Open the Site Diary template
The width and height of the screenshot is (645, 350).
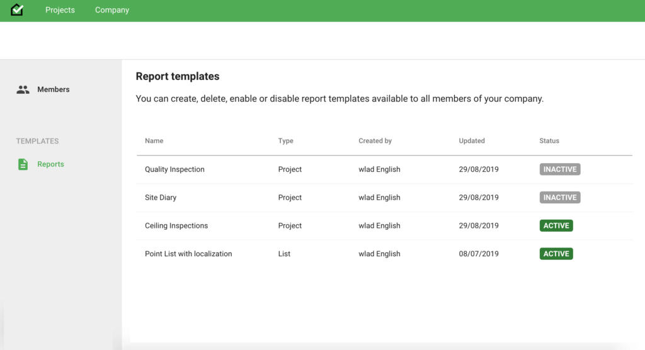coord(161,198)
